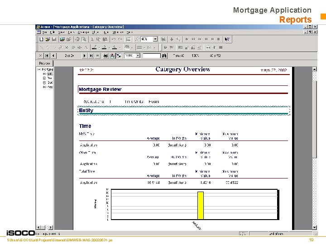
Task: Open the Tools menu
Action: click(x=71, y=33)
